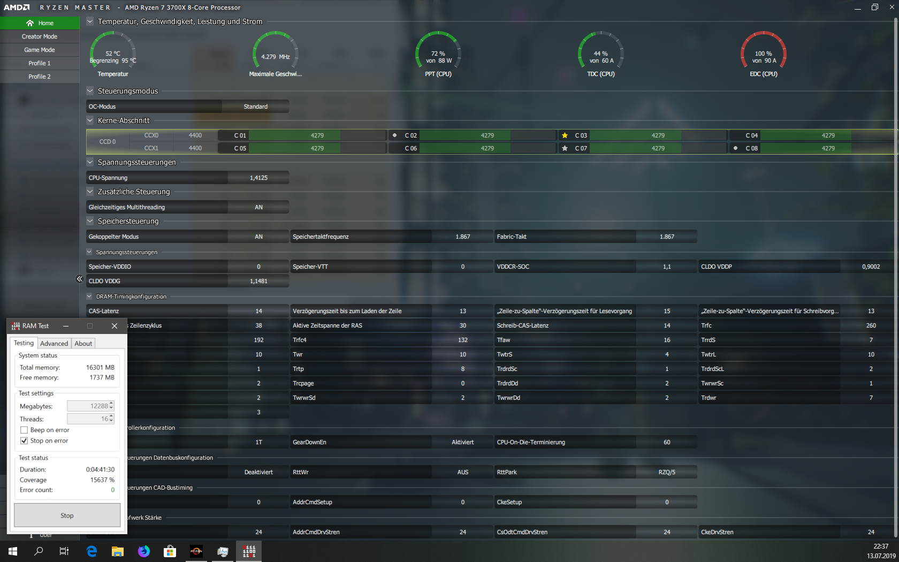Image resolution: width=899 pixels, height=562 pixels.
Task: Open the Advanced tab in RAM Test
Action: (x=54, y=344)
